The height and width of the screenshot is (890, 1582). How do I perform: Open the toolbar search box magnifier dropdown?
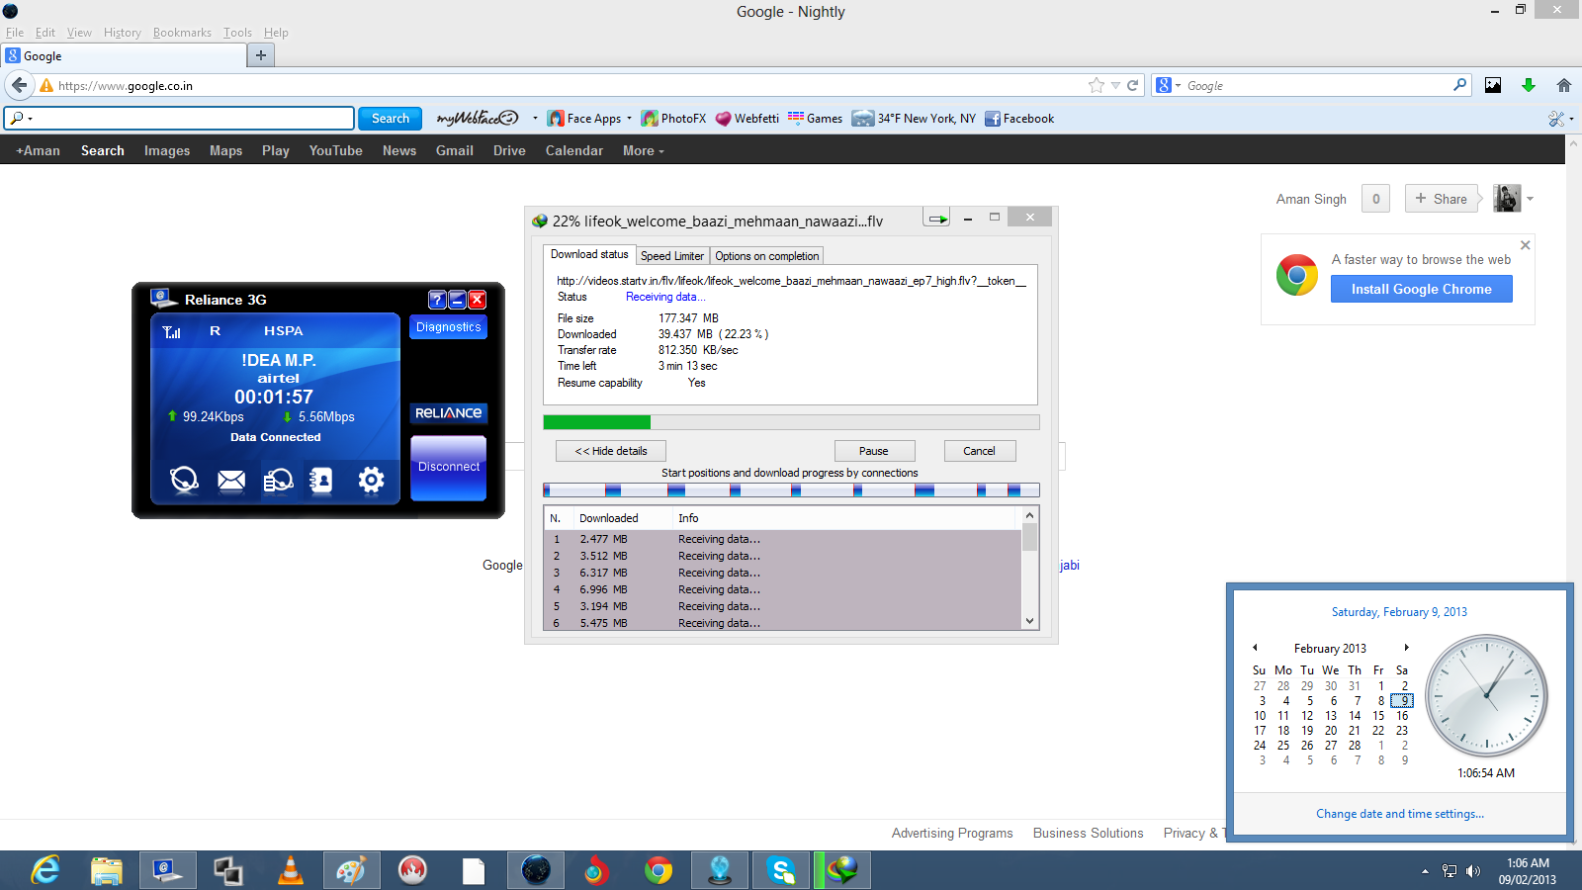click(20, 119)
